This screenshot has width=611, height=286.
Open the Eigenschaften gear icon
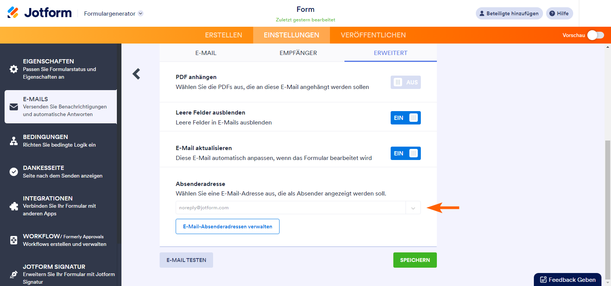point(14,69)
